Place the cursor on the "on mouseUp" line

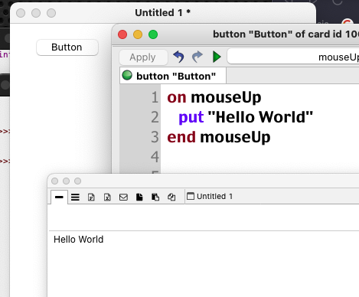tap(214, 97)
